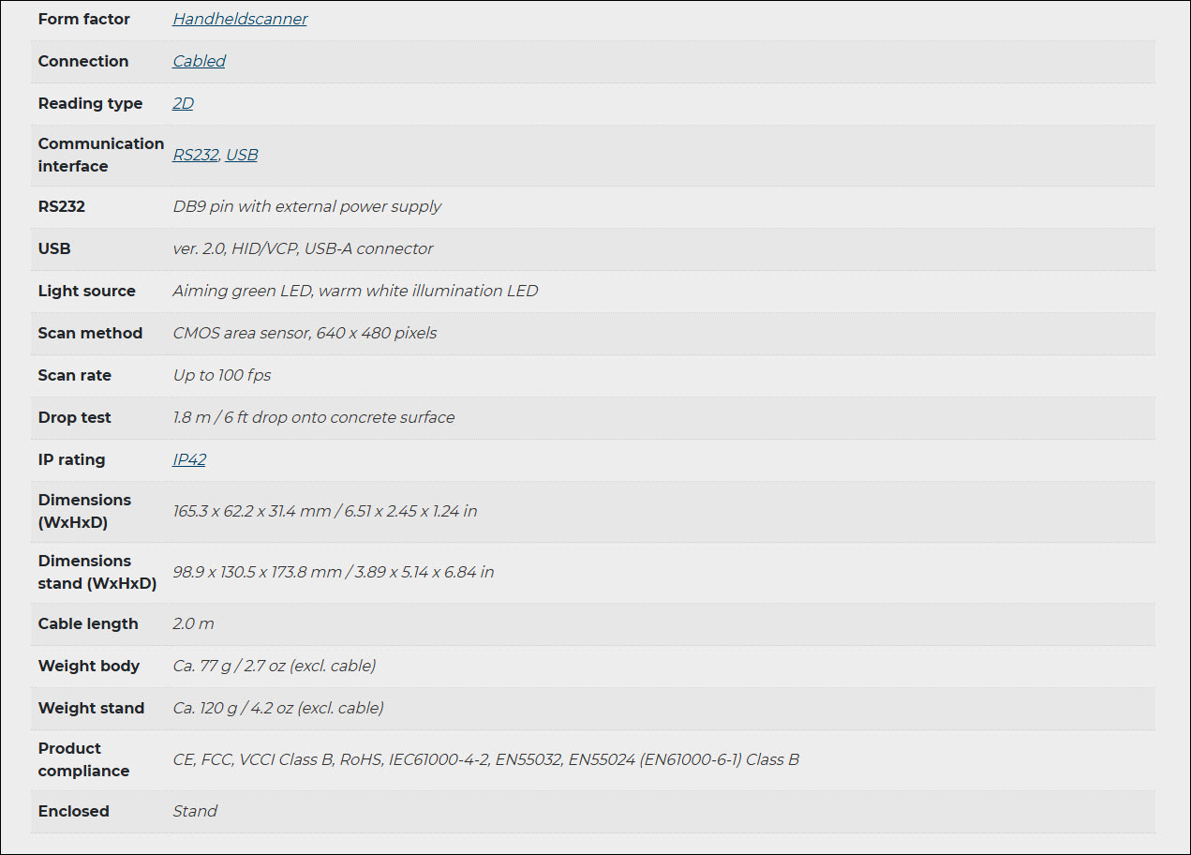Select the Weight stand 120 g value
The image size is (1191, 855).
point(278,708)
